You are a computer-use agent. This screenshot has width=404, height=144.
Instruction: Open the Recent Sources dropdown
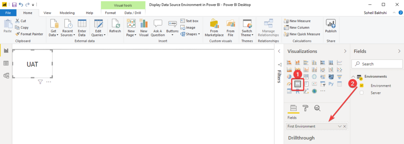tap(68, 28)
